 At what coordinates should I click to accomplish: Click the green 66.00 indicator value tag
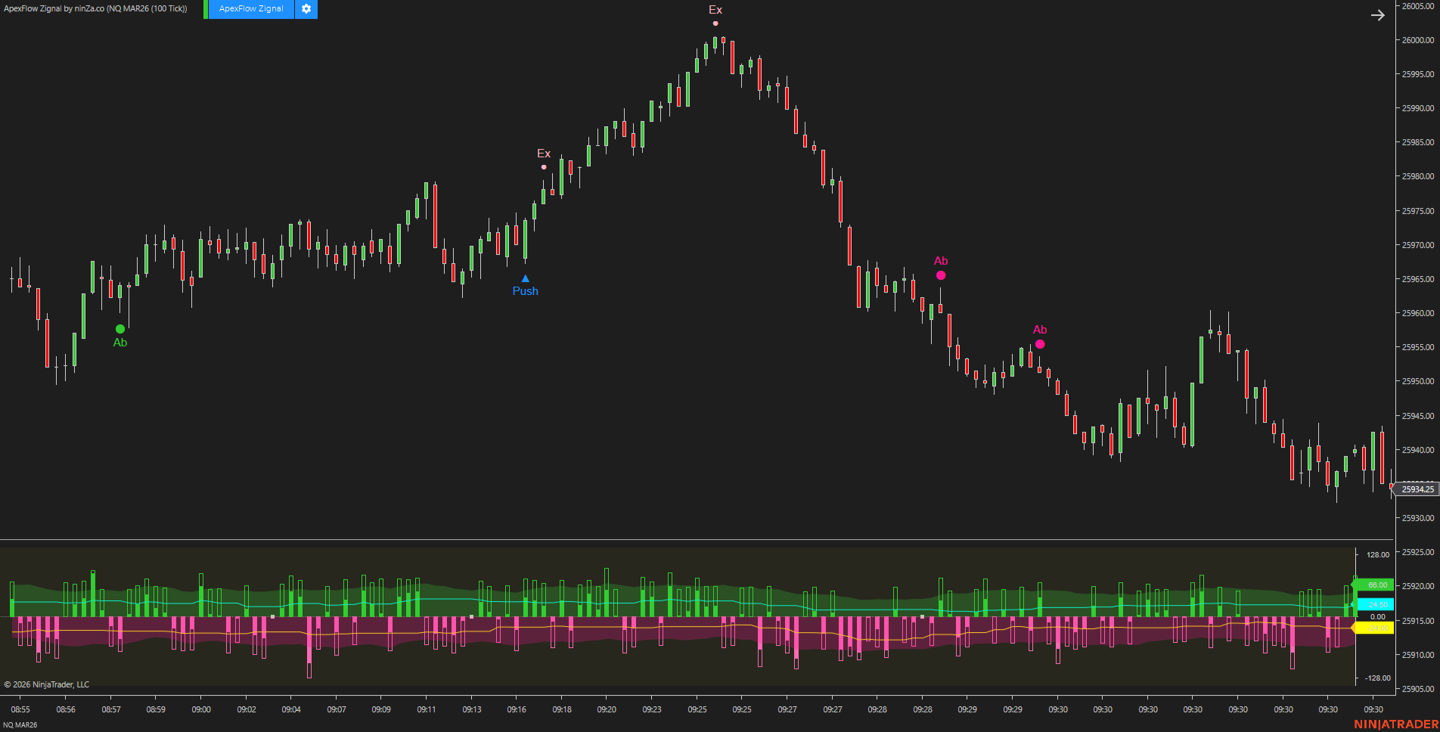click(x=1376, y=585)
